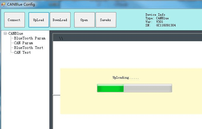
Task: Click the green filled part of progress bar
Action: (x=110, y=88)
